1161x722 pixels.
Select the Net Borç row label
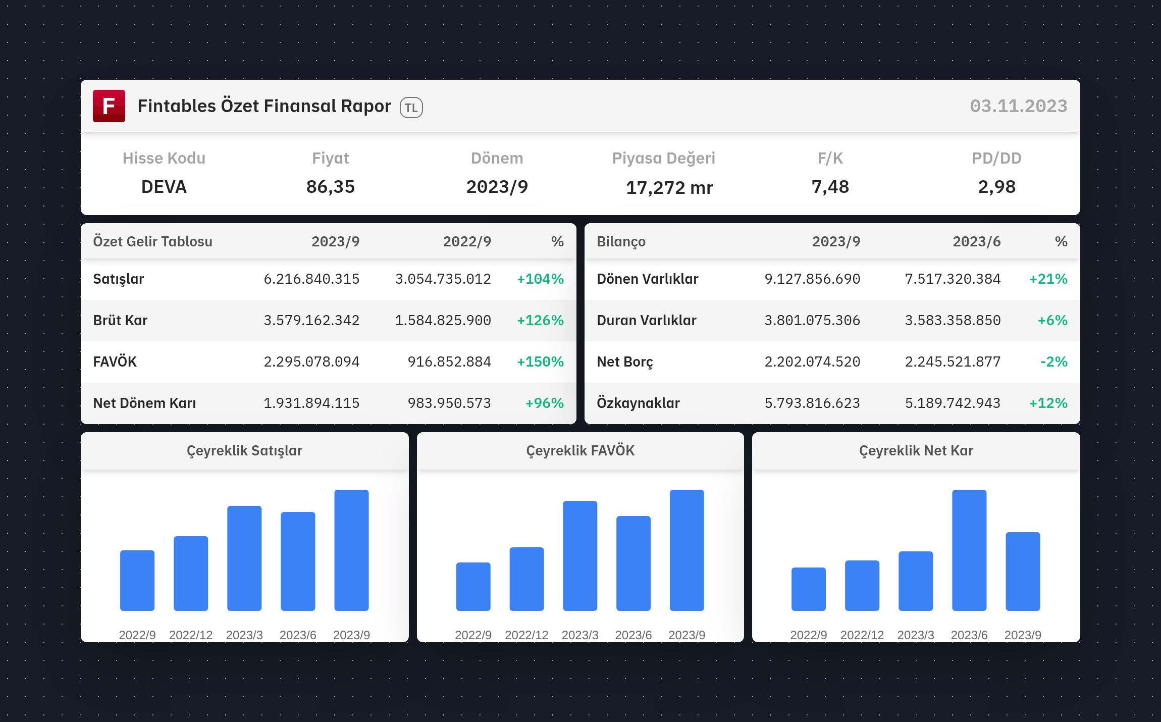(624, 362)
